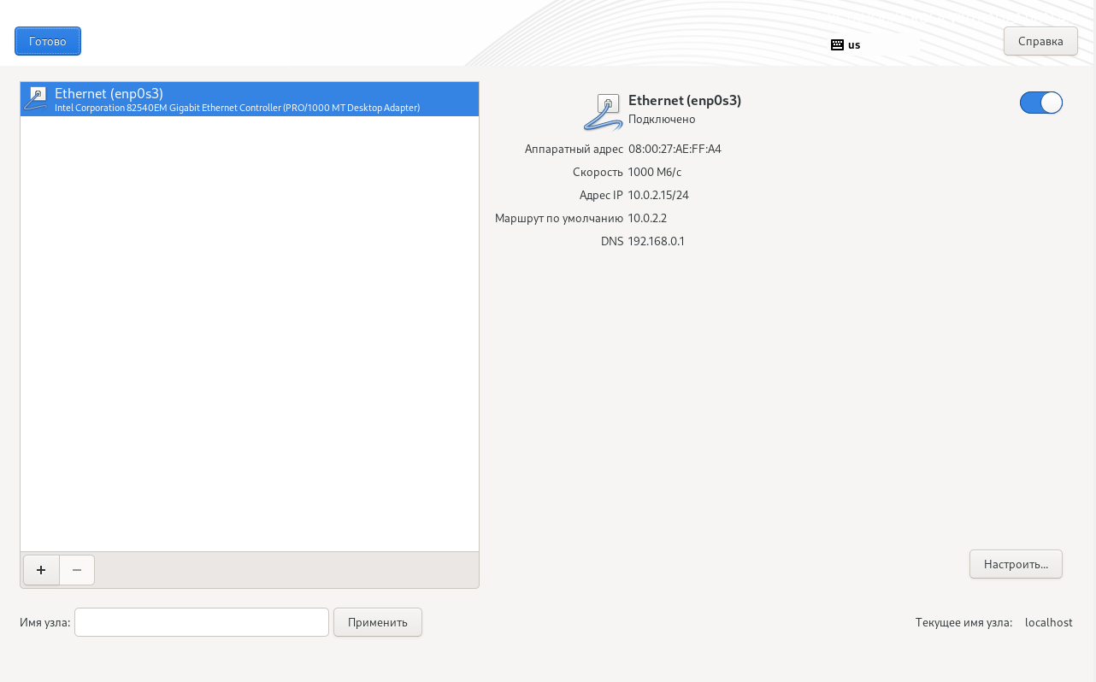Click the IP address 10.0.2.15/24 value
This screenshot has width=1096, height=682.
[x=658, y=195]
